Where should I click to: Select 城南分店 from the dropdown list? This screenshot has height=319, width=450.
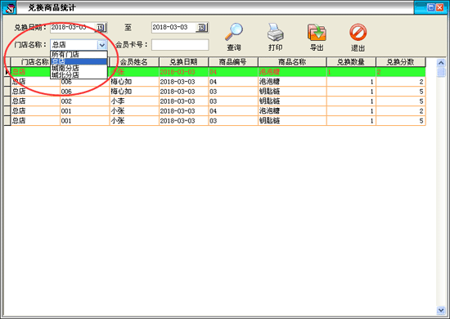coord(79,68)
